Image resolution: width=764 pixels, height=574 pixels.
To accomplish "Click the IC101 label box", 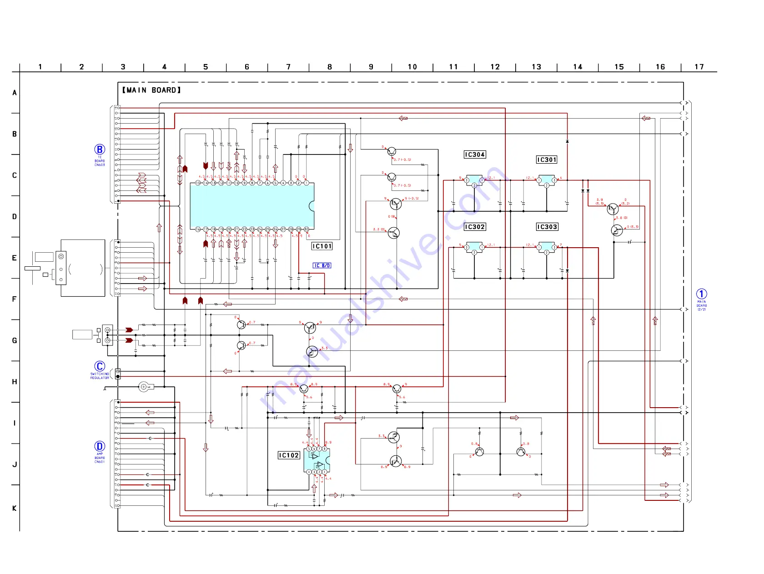I will pos(322,246).
